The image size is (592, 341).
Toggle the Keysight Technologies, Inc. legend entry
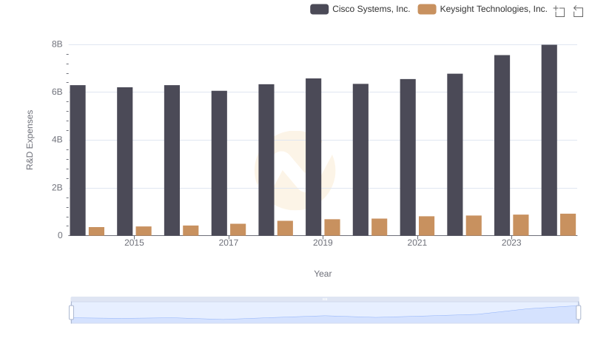482,9
